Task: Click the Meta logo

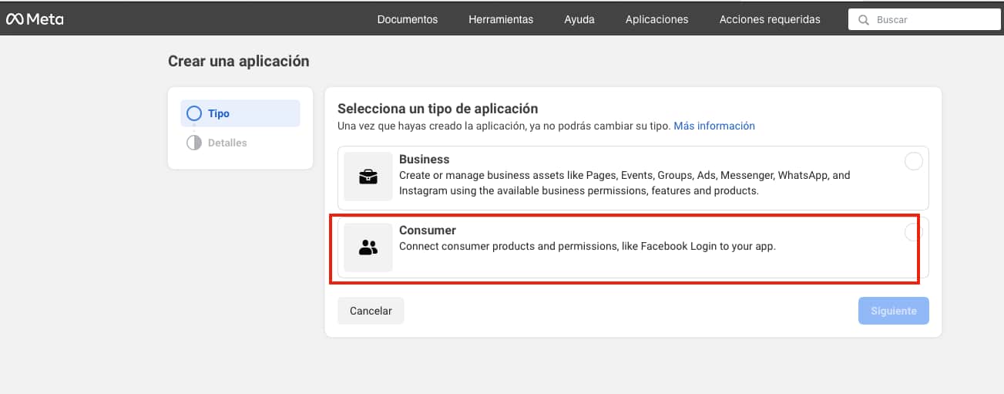Action: 35,19
